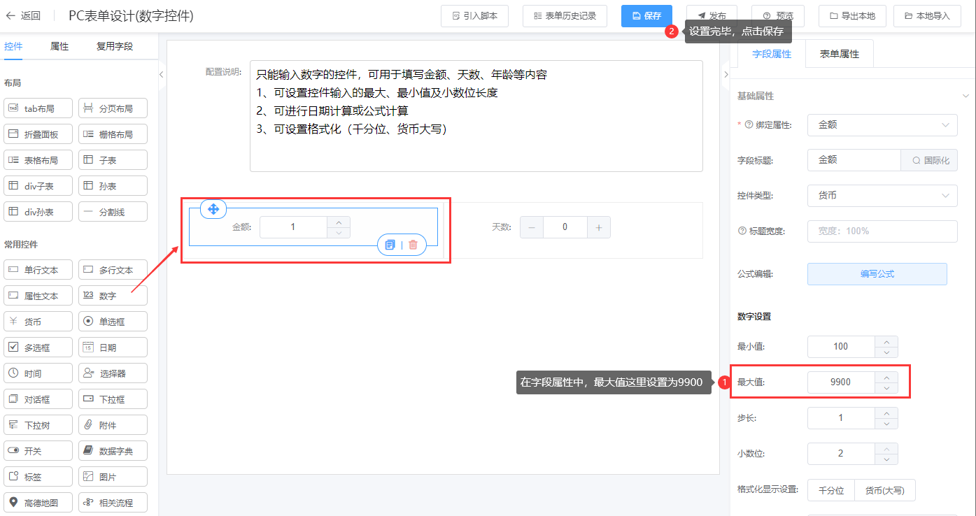Insert a 分割线 divider control
Screen dimensions: 976x516
[113, 212]
